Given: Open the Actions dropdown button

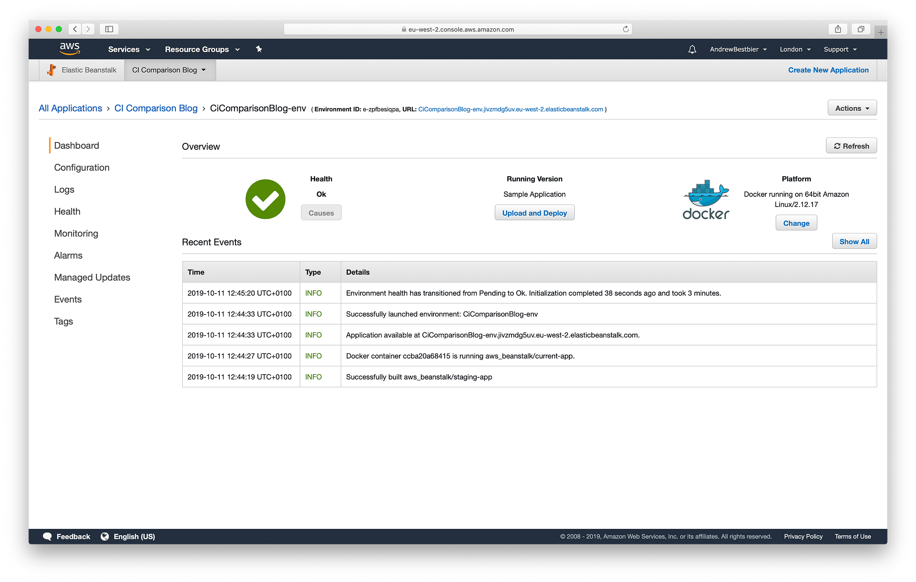Looking at the screenshot, I should pyautogui.click(x=852, y=108).
